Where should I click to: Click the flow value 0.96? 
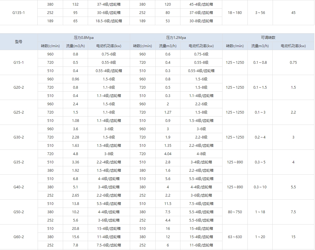tap(75, 79)
